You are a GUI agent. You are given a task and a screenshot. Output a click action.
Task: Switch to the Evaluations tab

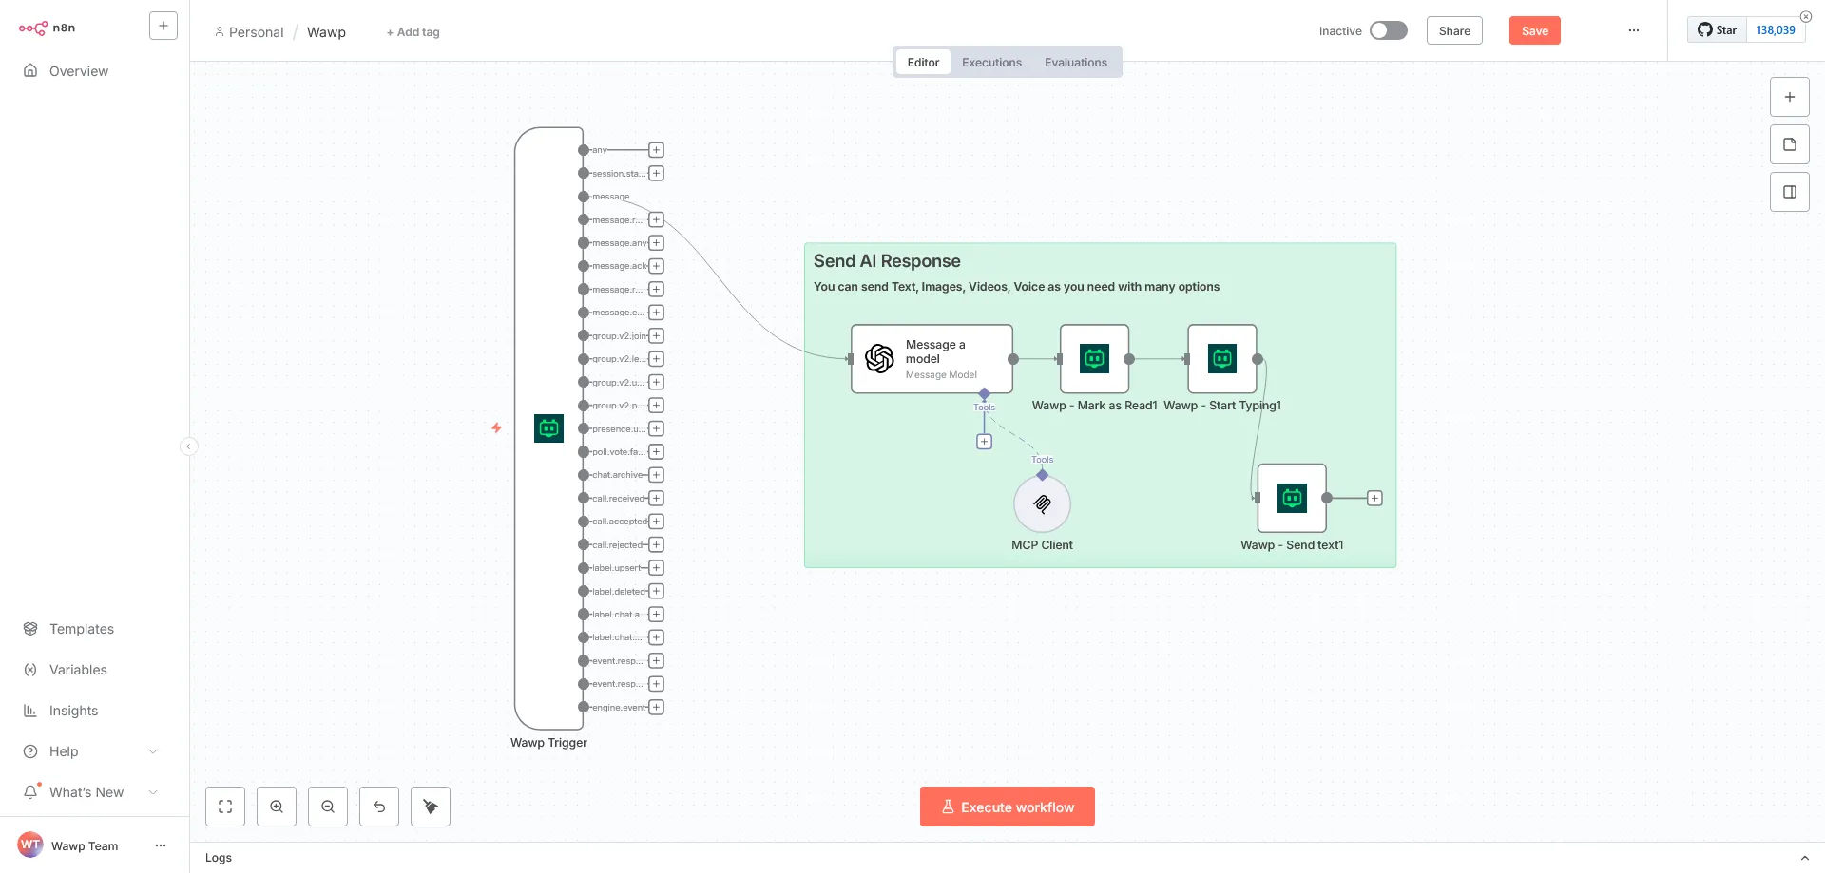1076,63
